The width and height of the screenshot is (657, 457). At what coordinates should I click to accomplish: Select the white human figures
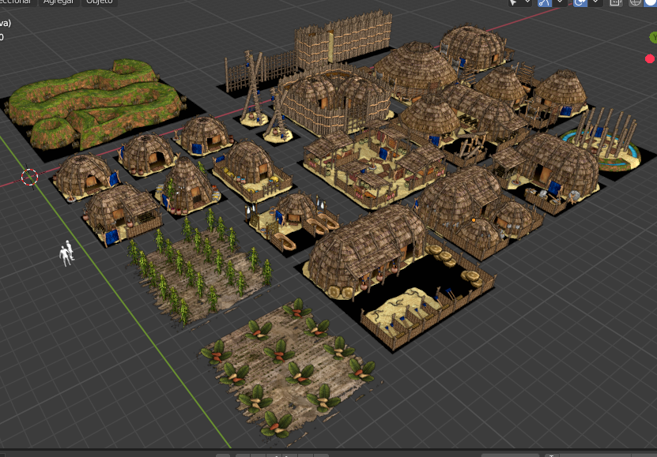coord(66,252)
